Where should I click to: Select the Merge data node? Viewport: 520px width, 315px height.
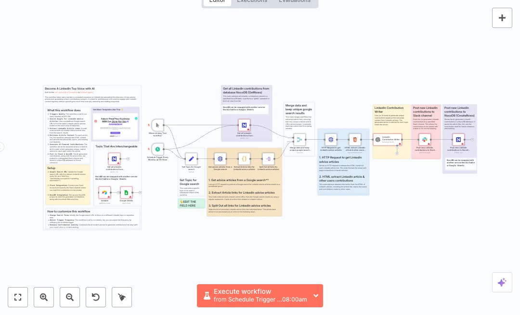(x=299, y=140)
